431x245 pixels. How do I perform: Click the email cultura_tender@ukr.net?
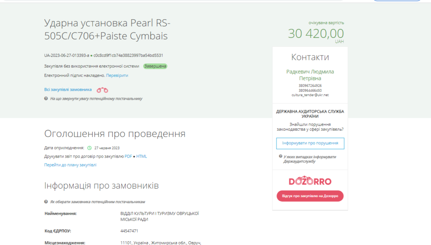310,95
